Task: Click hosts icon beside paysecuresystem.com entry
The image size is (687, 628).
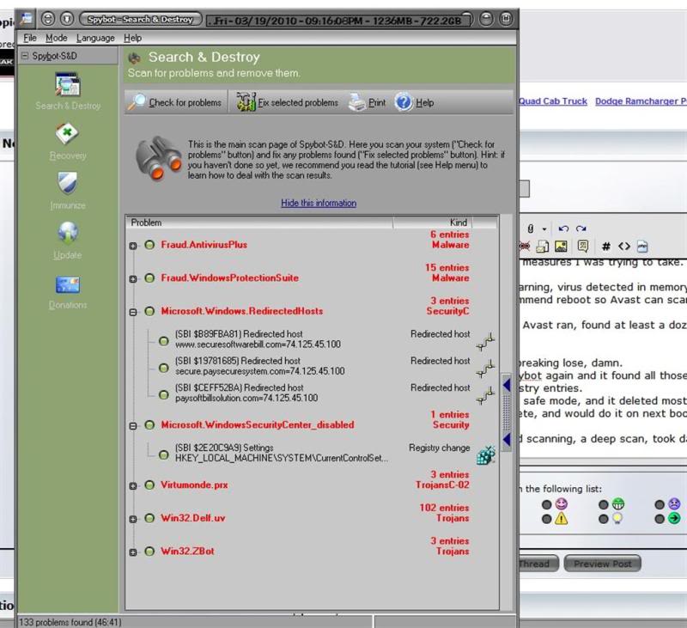Action: [x=485, y=369]
